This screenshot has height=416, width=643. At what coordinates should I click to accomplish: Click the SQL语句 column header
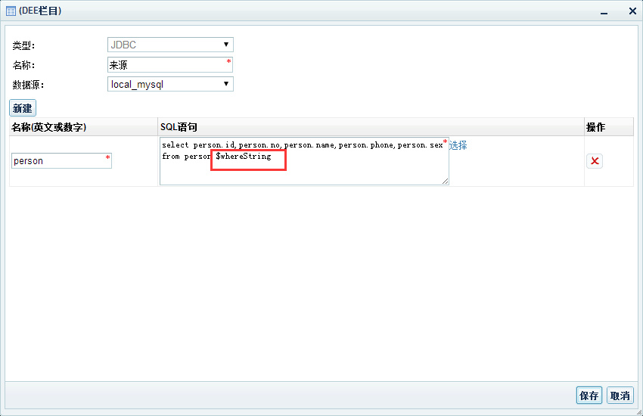point(371,127)
